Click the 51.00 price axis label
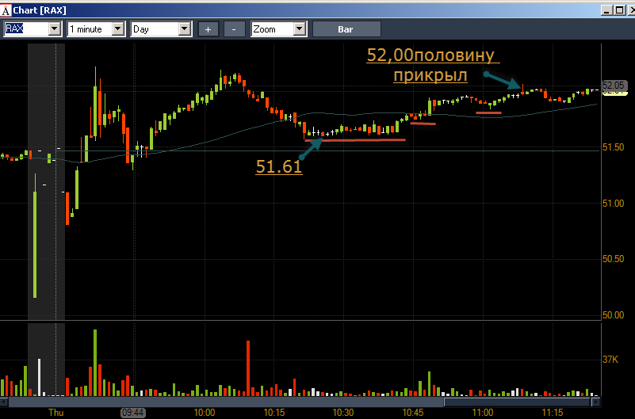This screenshot has width=635, height=419. [x=613, y=204]
